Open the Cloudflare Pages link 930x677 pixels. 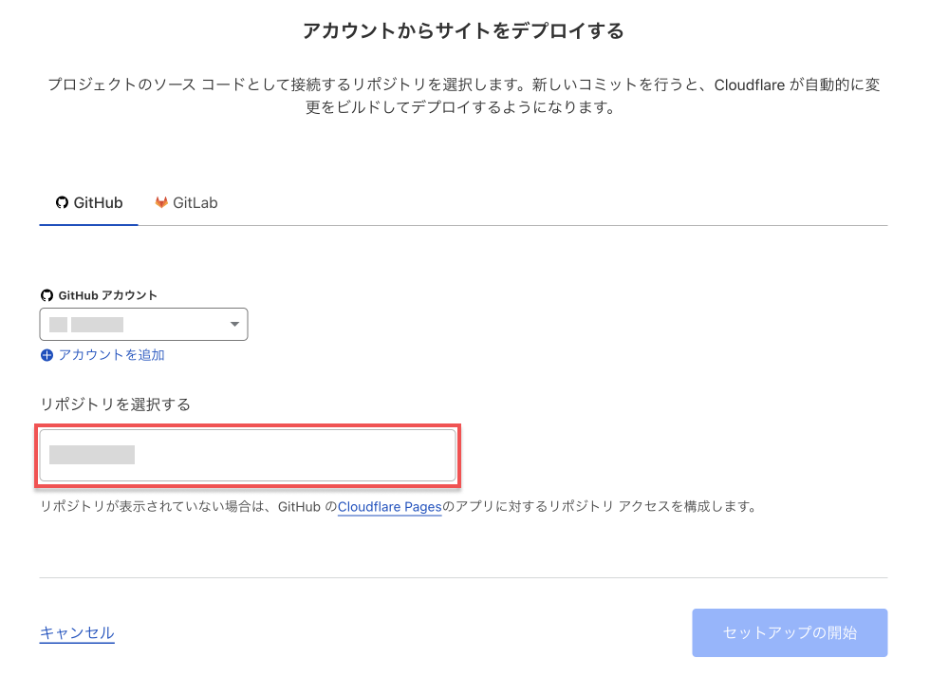pos(389,507)
